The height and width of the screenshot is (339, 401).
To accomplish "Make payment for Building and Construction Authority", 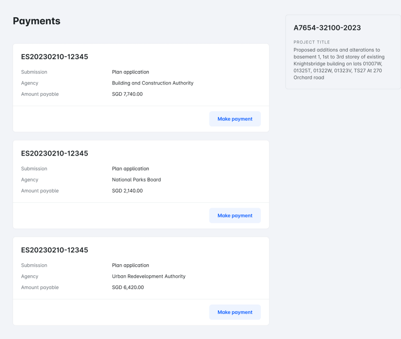I will 235,119.
